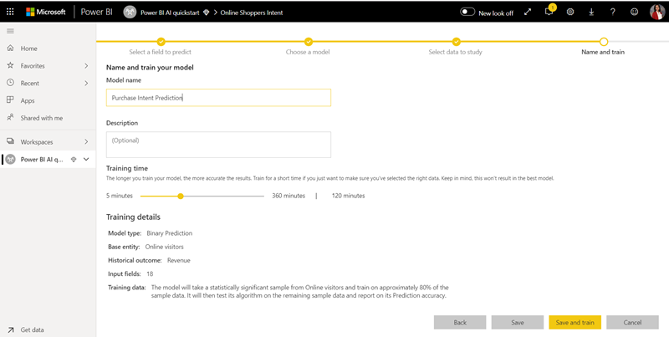This screenshot has height=337, width=669.
Task: Click the Training time slider handle
Action: point(180,196)
